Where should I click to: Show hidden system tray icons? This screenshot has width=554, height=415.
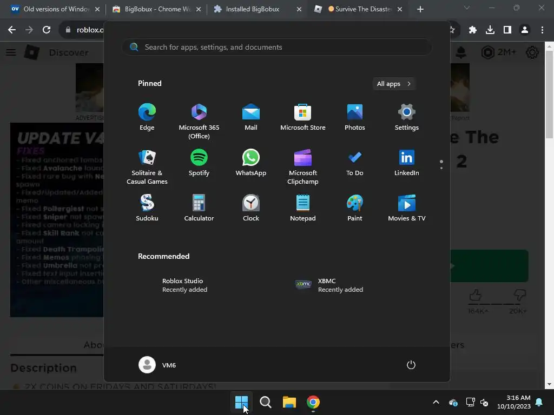tap(436, 402)
